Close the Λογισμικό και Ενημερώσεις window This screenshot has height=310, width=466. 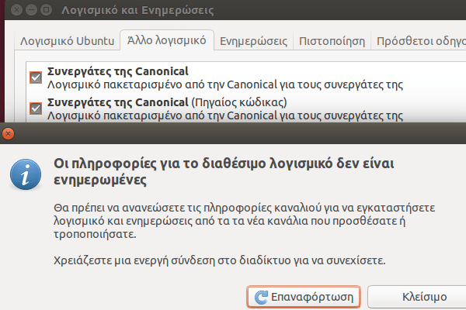(16, 10)
